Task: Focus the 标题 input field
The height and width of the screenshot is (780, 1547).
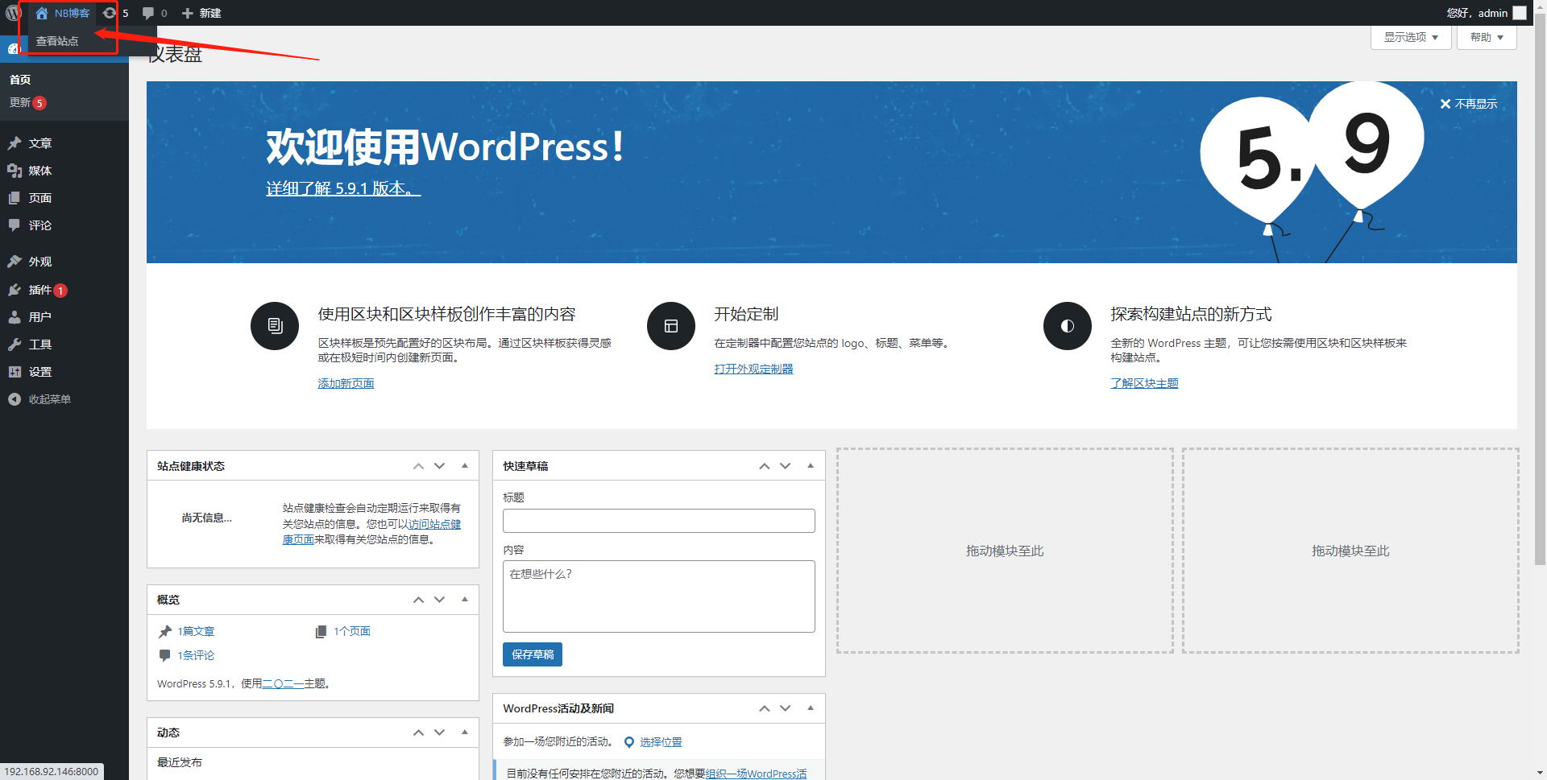Action: [x=659, y=521]
